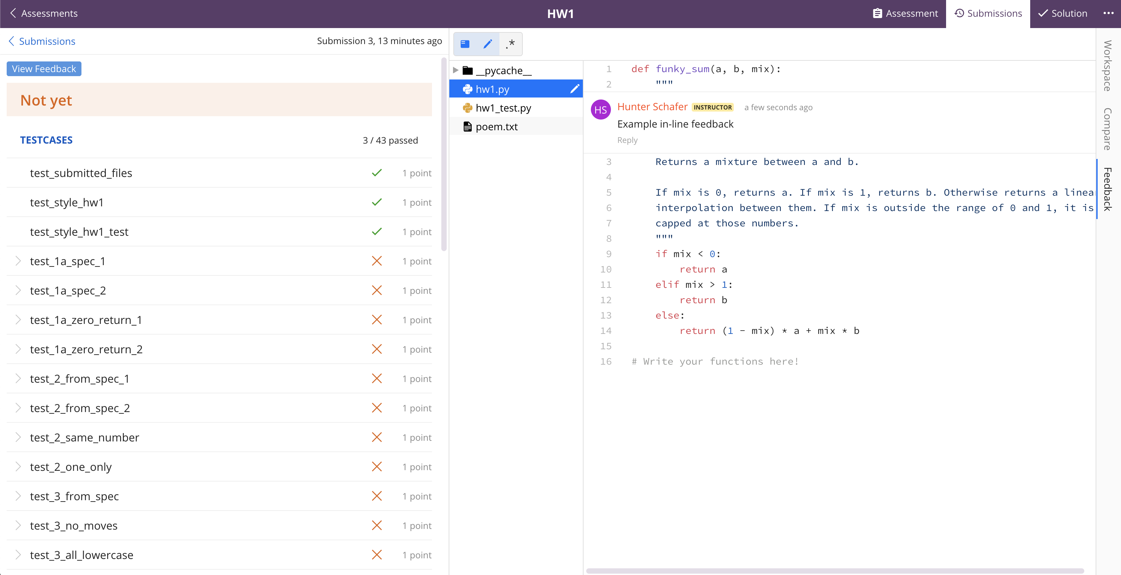Expand the __pycache__ folder triangle
1121x575 pixels.
tap(455, 70)
